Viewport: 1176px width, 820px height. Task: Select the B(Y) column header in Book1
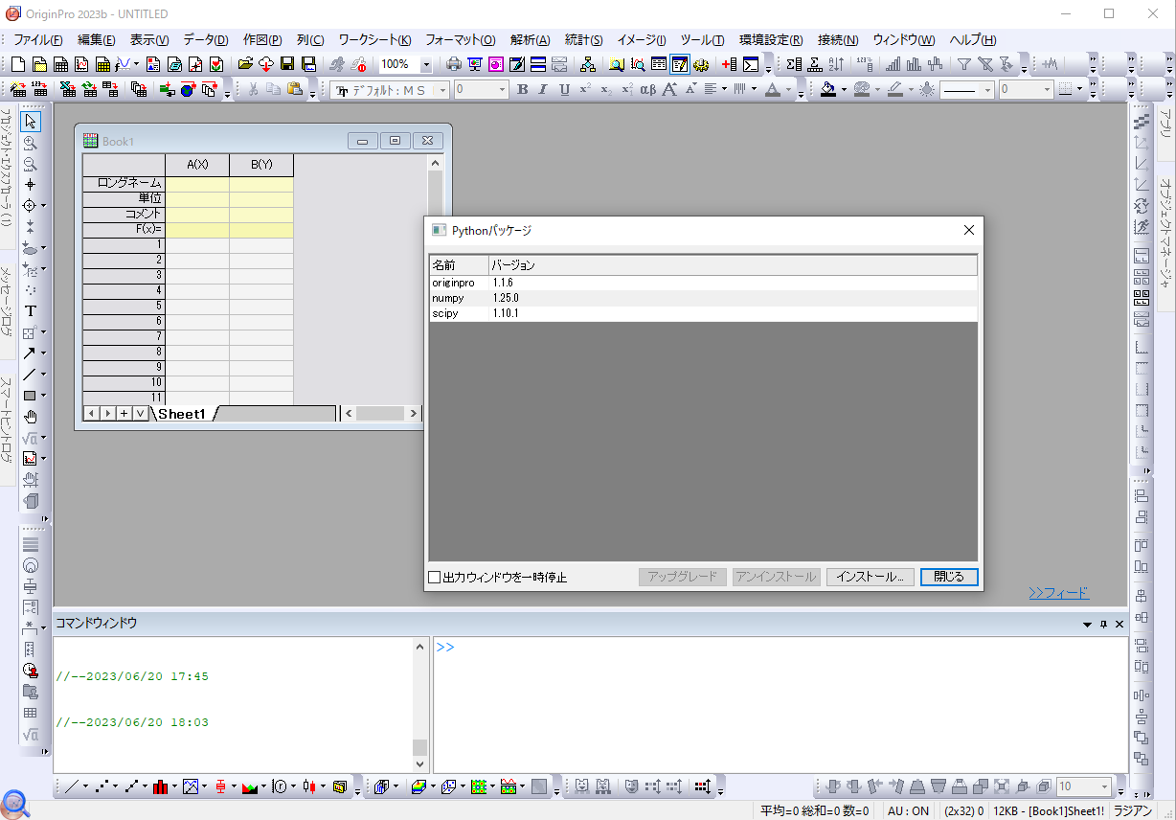point(261,165)
